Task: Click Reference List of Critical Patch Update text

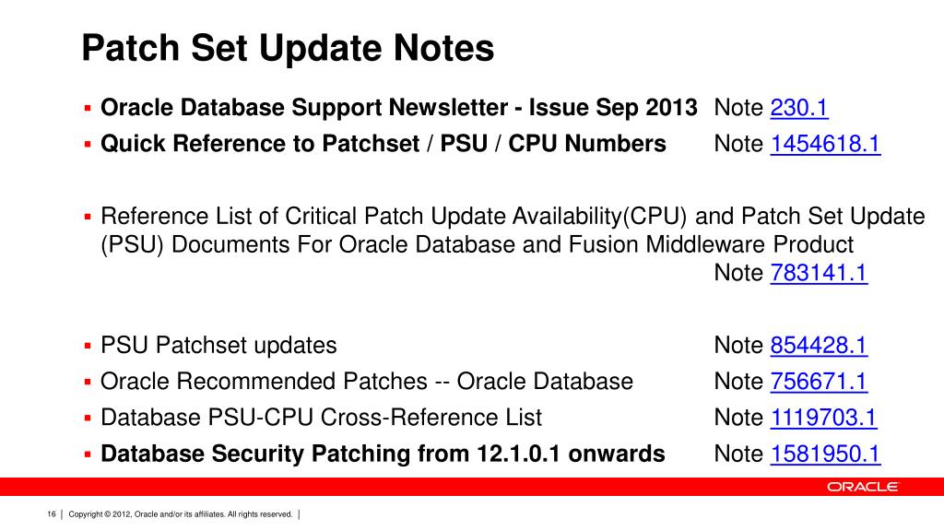Action: (x=513, y=230)
